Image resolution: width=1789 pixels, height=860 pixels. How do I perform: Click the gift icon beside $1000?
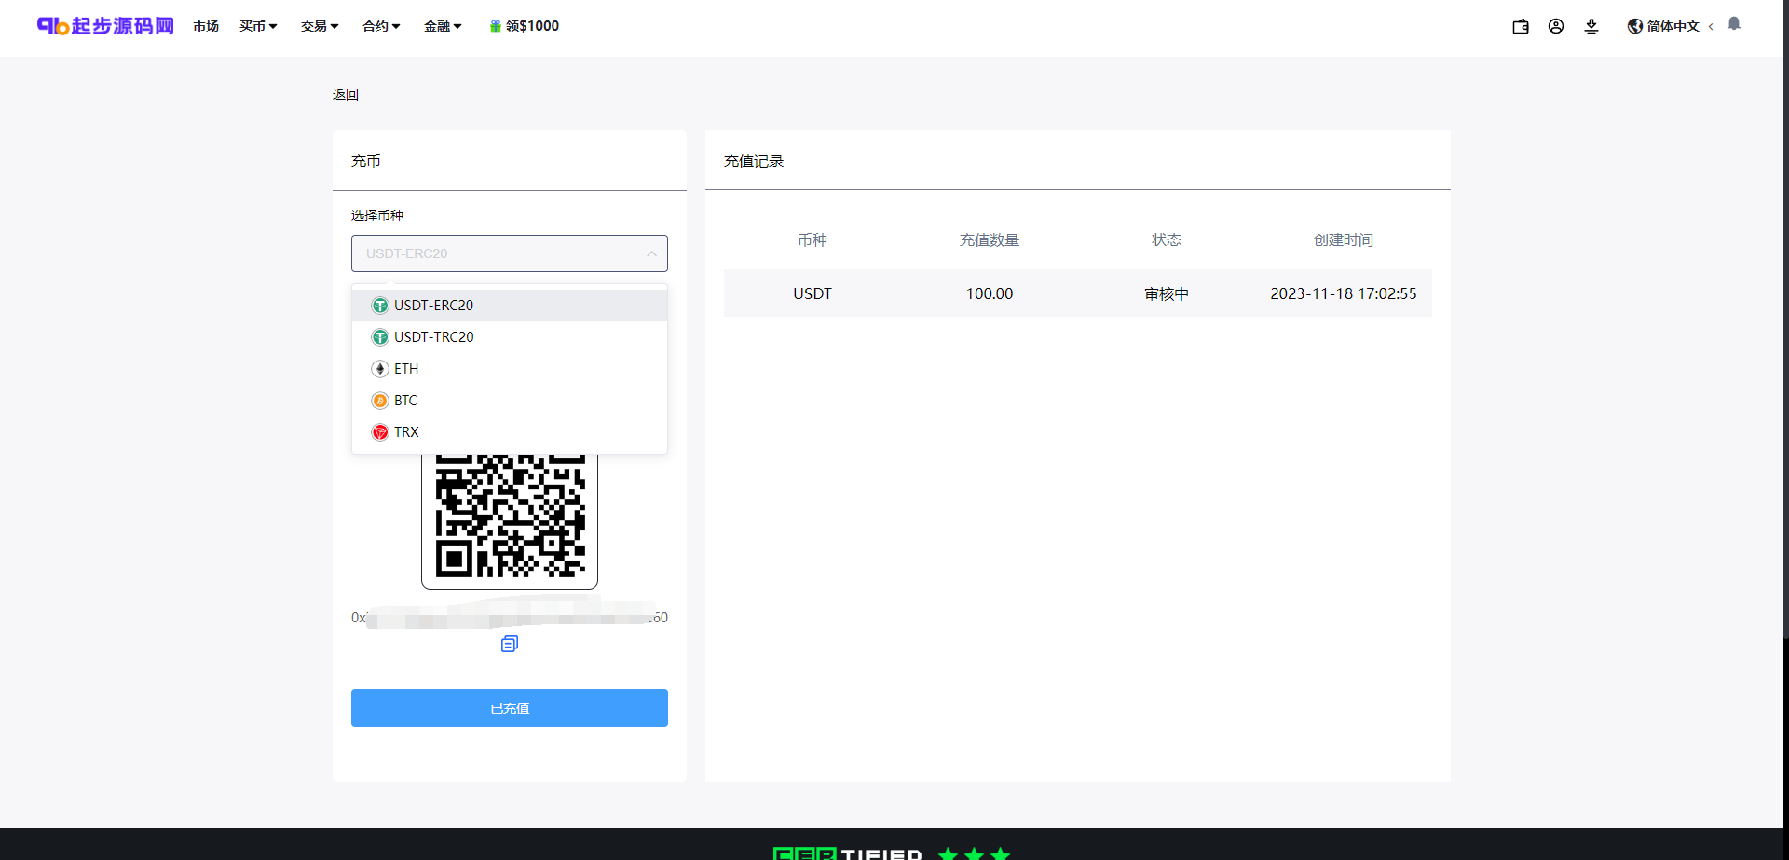(x=496, y=26)
